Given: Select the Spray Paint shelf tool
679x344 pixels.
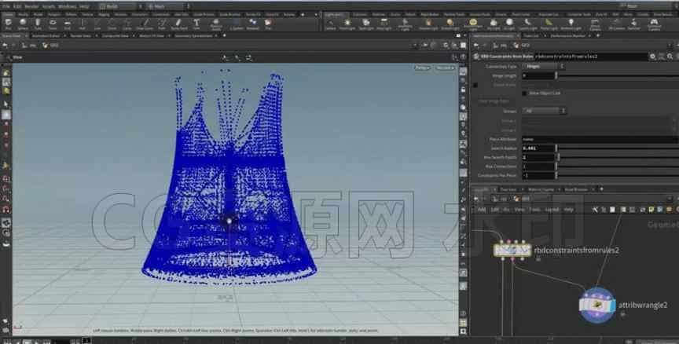Looking at the screenshot, I should [x=178, y=24].
